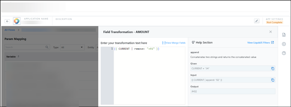Open the help question mark icon
291x107 pixels.
pyautogui.click(x=284, y=53)
